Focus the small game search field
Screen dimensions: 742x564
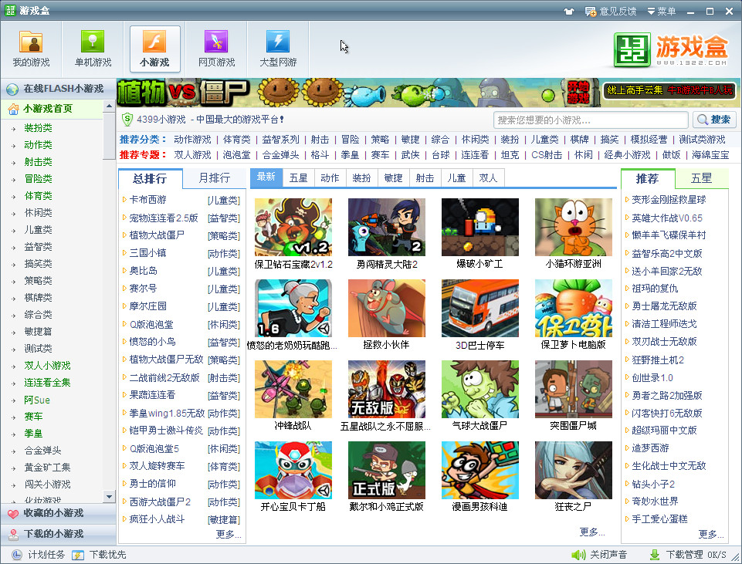(591, 120)
